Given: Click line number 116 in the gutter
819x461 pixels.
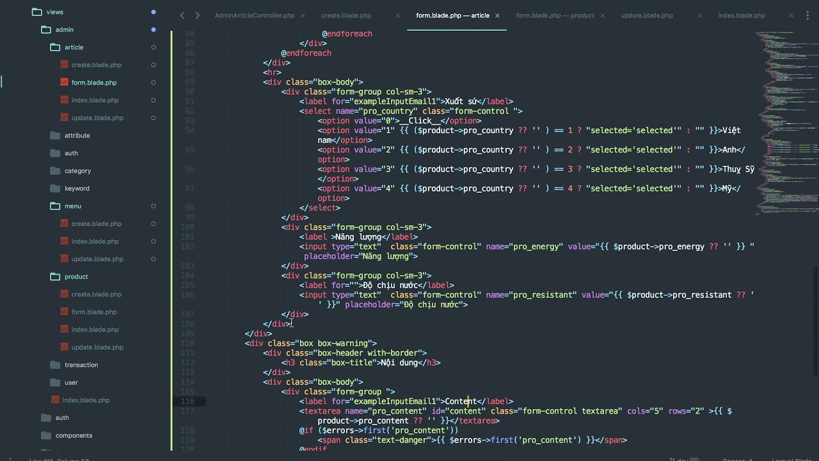Looking at the screenshot, I should (x=187, y=401).
